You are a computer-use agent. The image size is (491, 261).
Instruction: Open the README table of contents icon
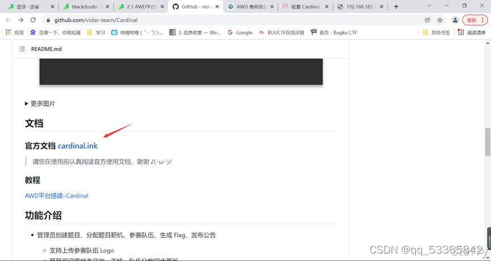tap(22, 49)
